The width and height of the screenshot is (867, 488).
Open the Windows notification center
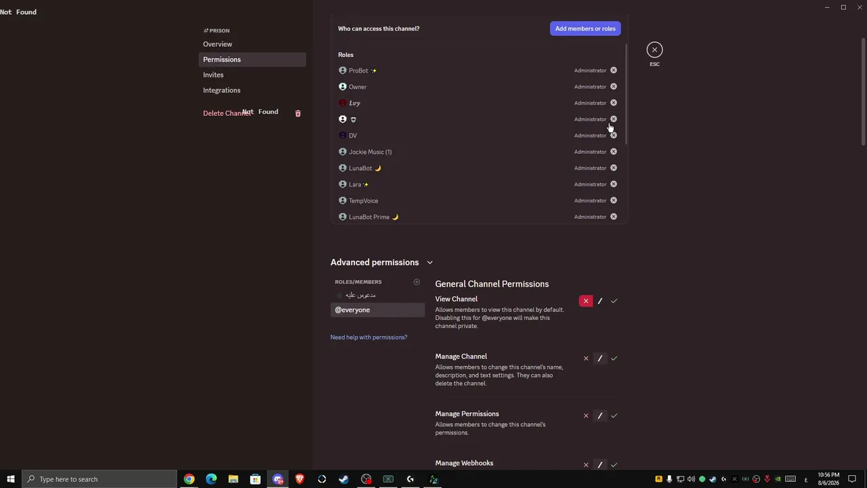[x=852, y=479]
